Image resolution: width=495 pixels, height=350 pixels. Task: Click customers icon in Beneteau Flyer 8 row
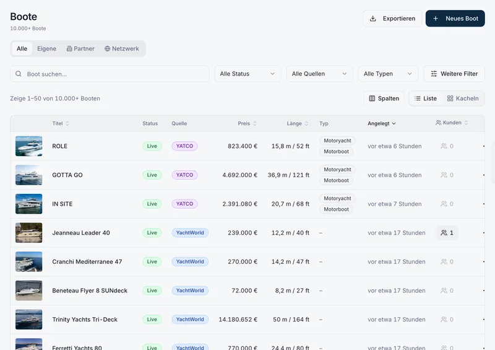pyautogui.click(x=444, y=291)
